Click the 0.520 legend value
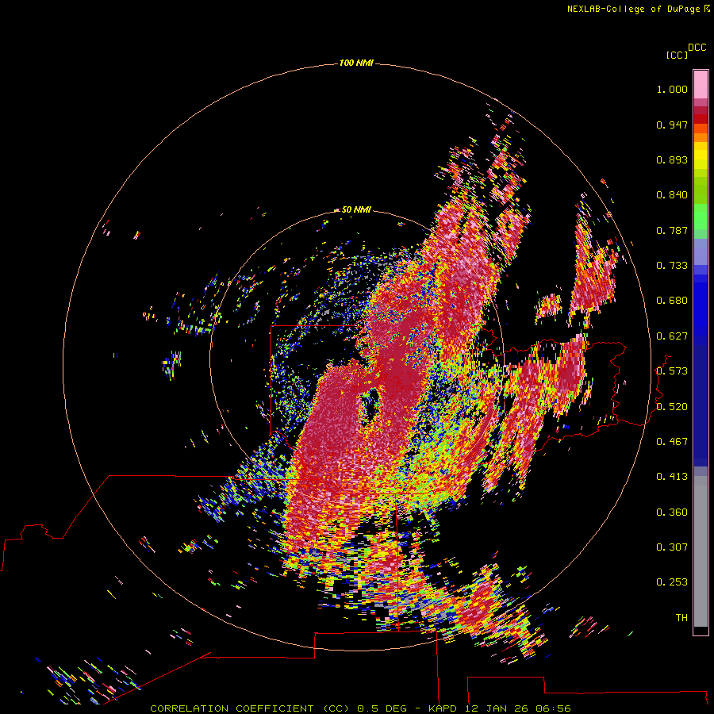 [x=672, y=407]
